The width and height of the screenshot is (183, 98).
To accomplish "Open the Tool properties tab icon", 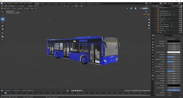I will click(153, 39).
